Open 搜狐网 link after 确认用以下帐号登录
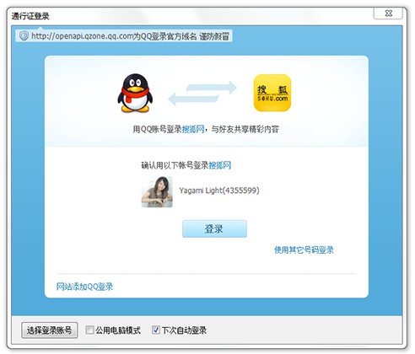 tap(220, 165)
